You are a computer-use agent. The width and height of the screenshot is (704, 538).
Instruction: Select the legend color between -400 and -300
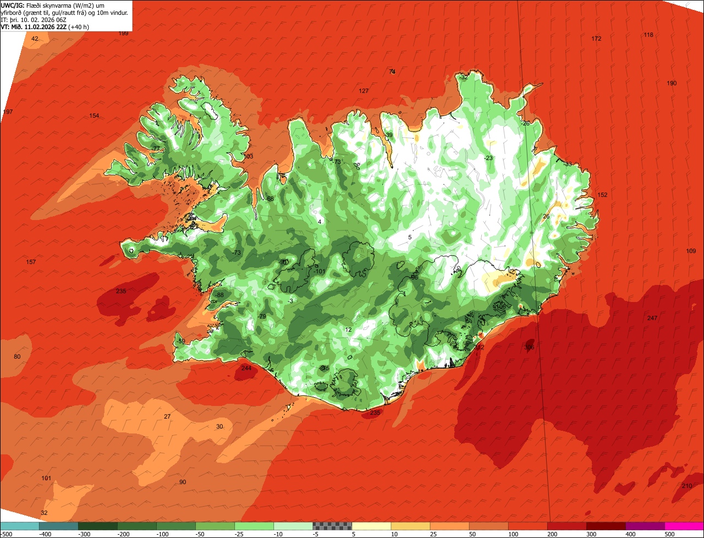click(x=59, y=526)
